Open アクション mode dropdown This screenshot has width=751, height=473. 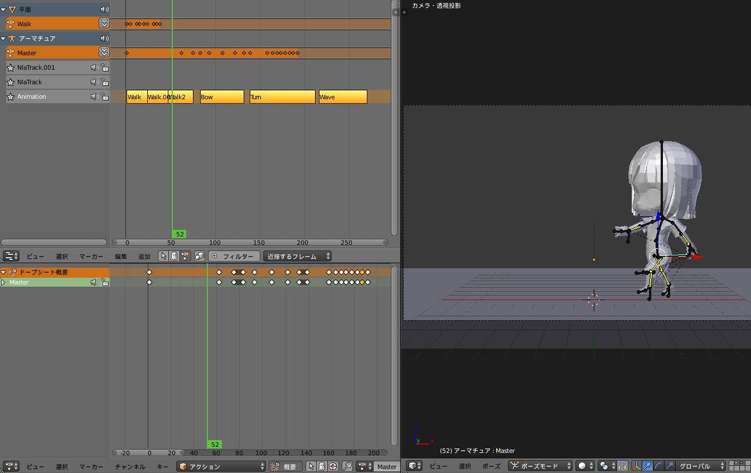pyautogui.click(x=221, y=466)
